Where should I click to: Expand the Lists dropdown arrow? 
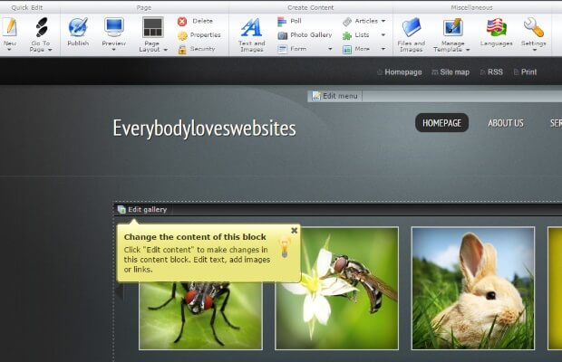click(383, 35)
